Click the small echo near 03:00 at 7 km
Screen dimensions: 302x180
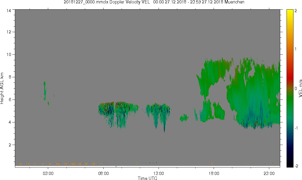pyautogui.click(x=45, y=90)
